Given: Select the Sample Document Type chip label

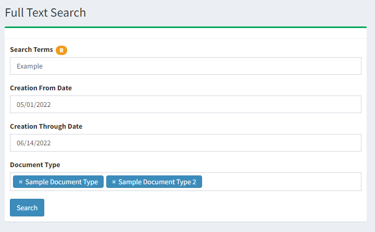Looking at the screenshot, I should (x=61, y=182).
